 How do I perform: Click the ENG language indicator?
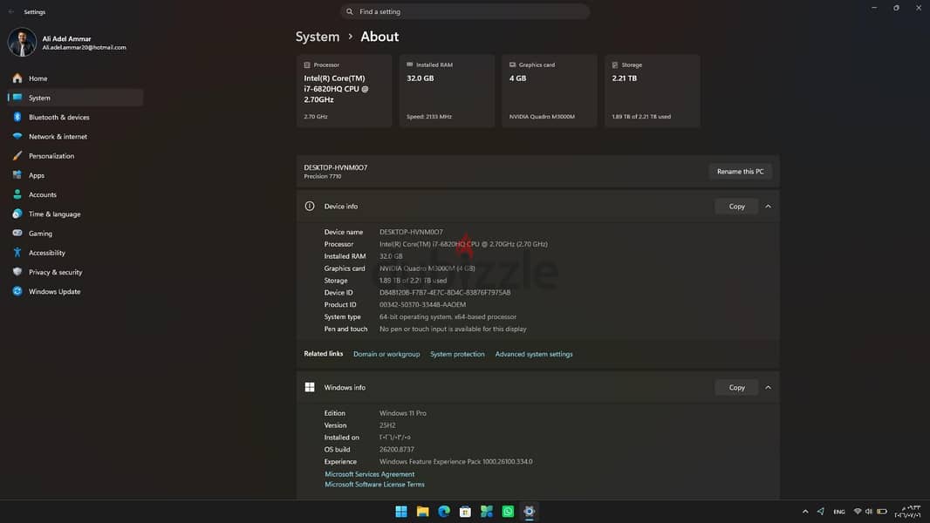coord(838,512)
